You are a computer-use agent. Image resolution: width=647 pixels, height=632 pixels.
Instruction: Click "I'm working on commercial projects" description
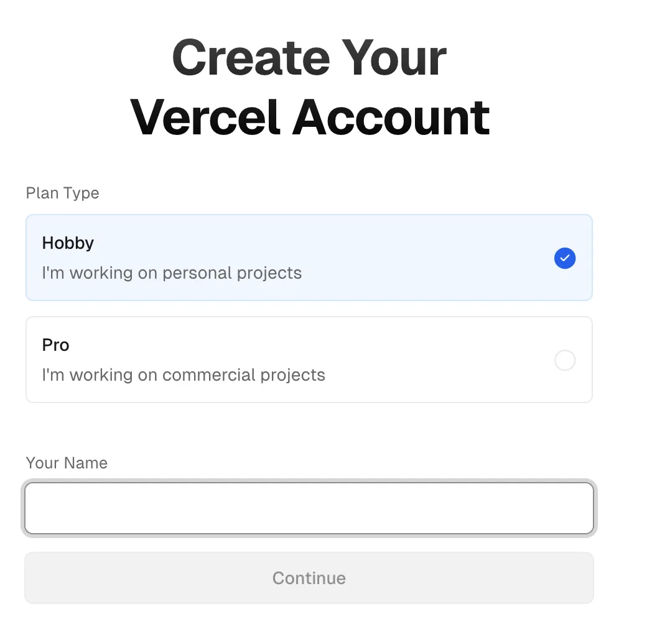[x=184, y=375]
